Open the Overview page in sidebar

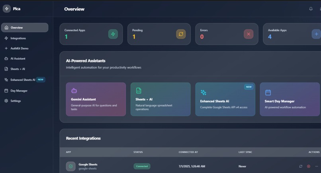coord(25,27)
